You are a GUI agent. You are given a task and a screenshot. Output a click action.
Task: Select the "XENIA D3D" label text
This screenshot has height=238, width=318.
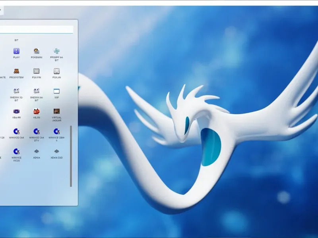coord(56,157)
